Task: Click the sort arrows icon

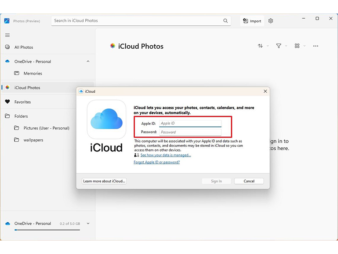Action: 260,46
